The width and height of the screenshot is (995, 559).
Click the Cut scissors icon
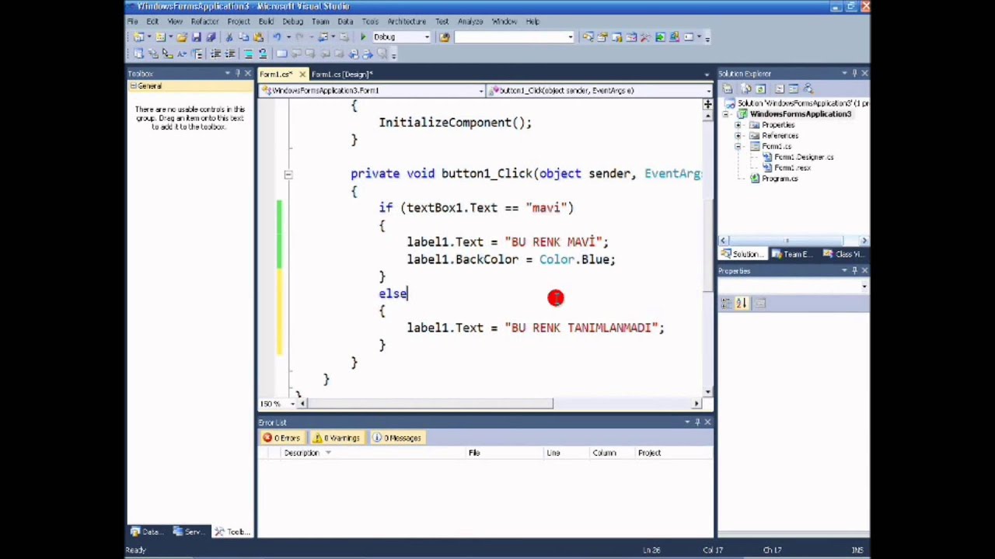pyautogui.click(x=229, y=37)
